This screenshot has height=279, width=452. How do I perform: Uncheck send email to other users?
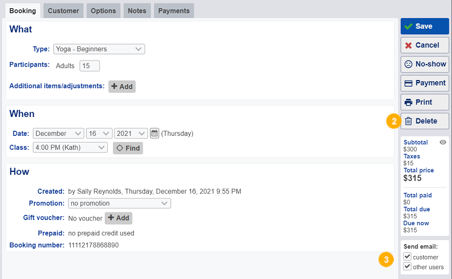(x=407, y=266)
